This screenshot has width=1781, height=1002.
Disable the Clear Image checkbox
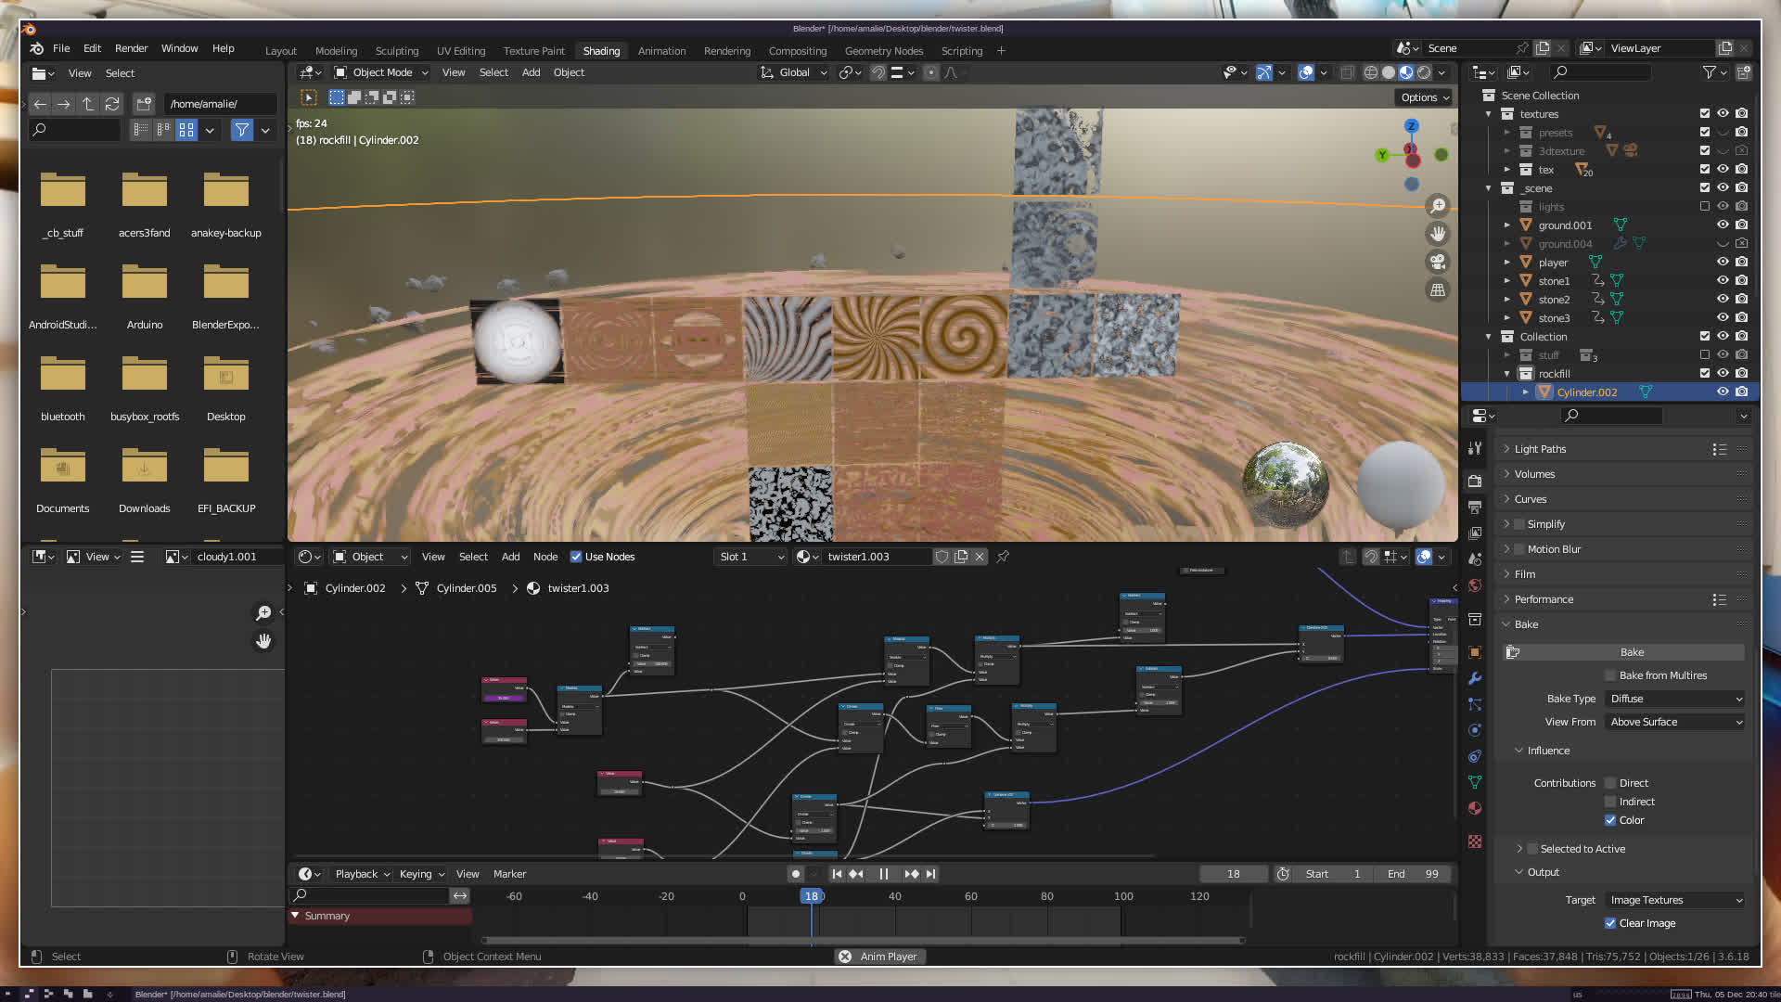click(1610, 923)
